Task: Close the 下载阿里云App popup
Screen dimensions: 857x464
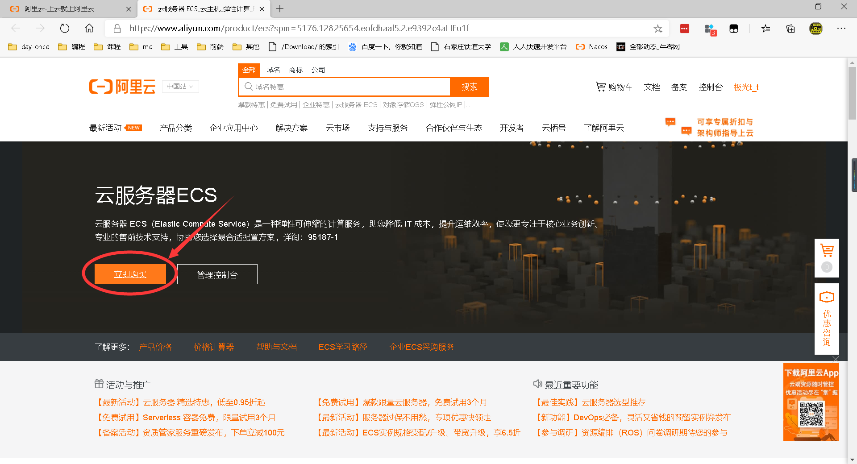Action: pyautogui.click(x=836, y=359)
